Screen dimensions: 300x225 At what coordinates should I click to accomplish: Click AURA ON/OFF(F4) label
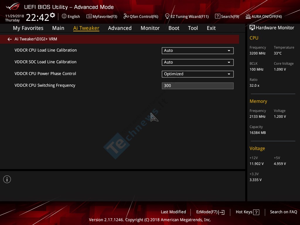point(267,16)
